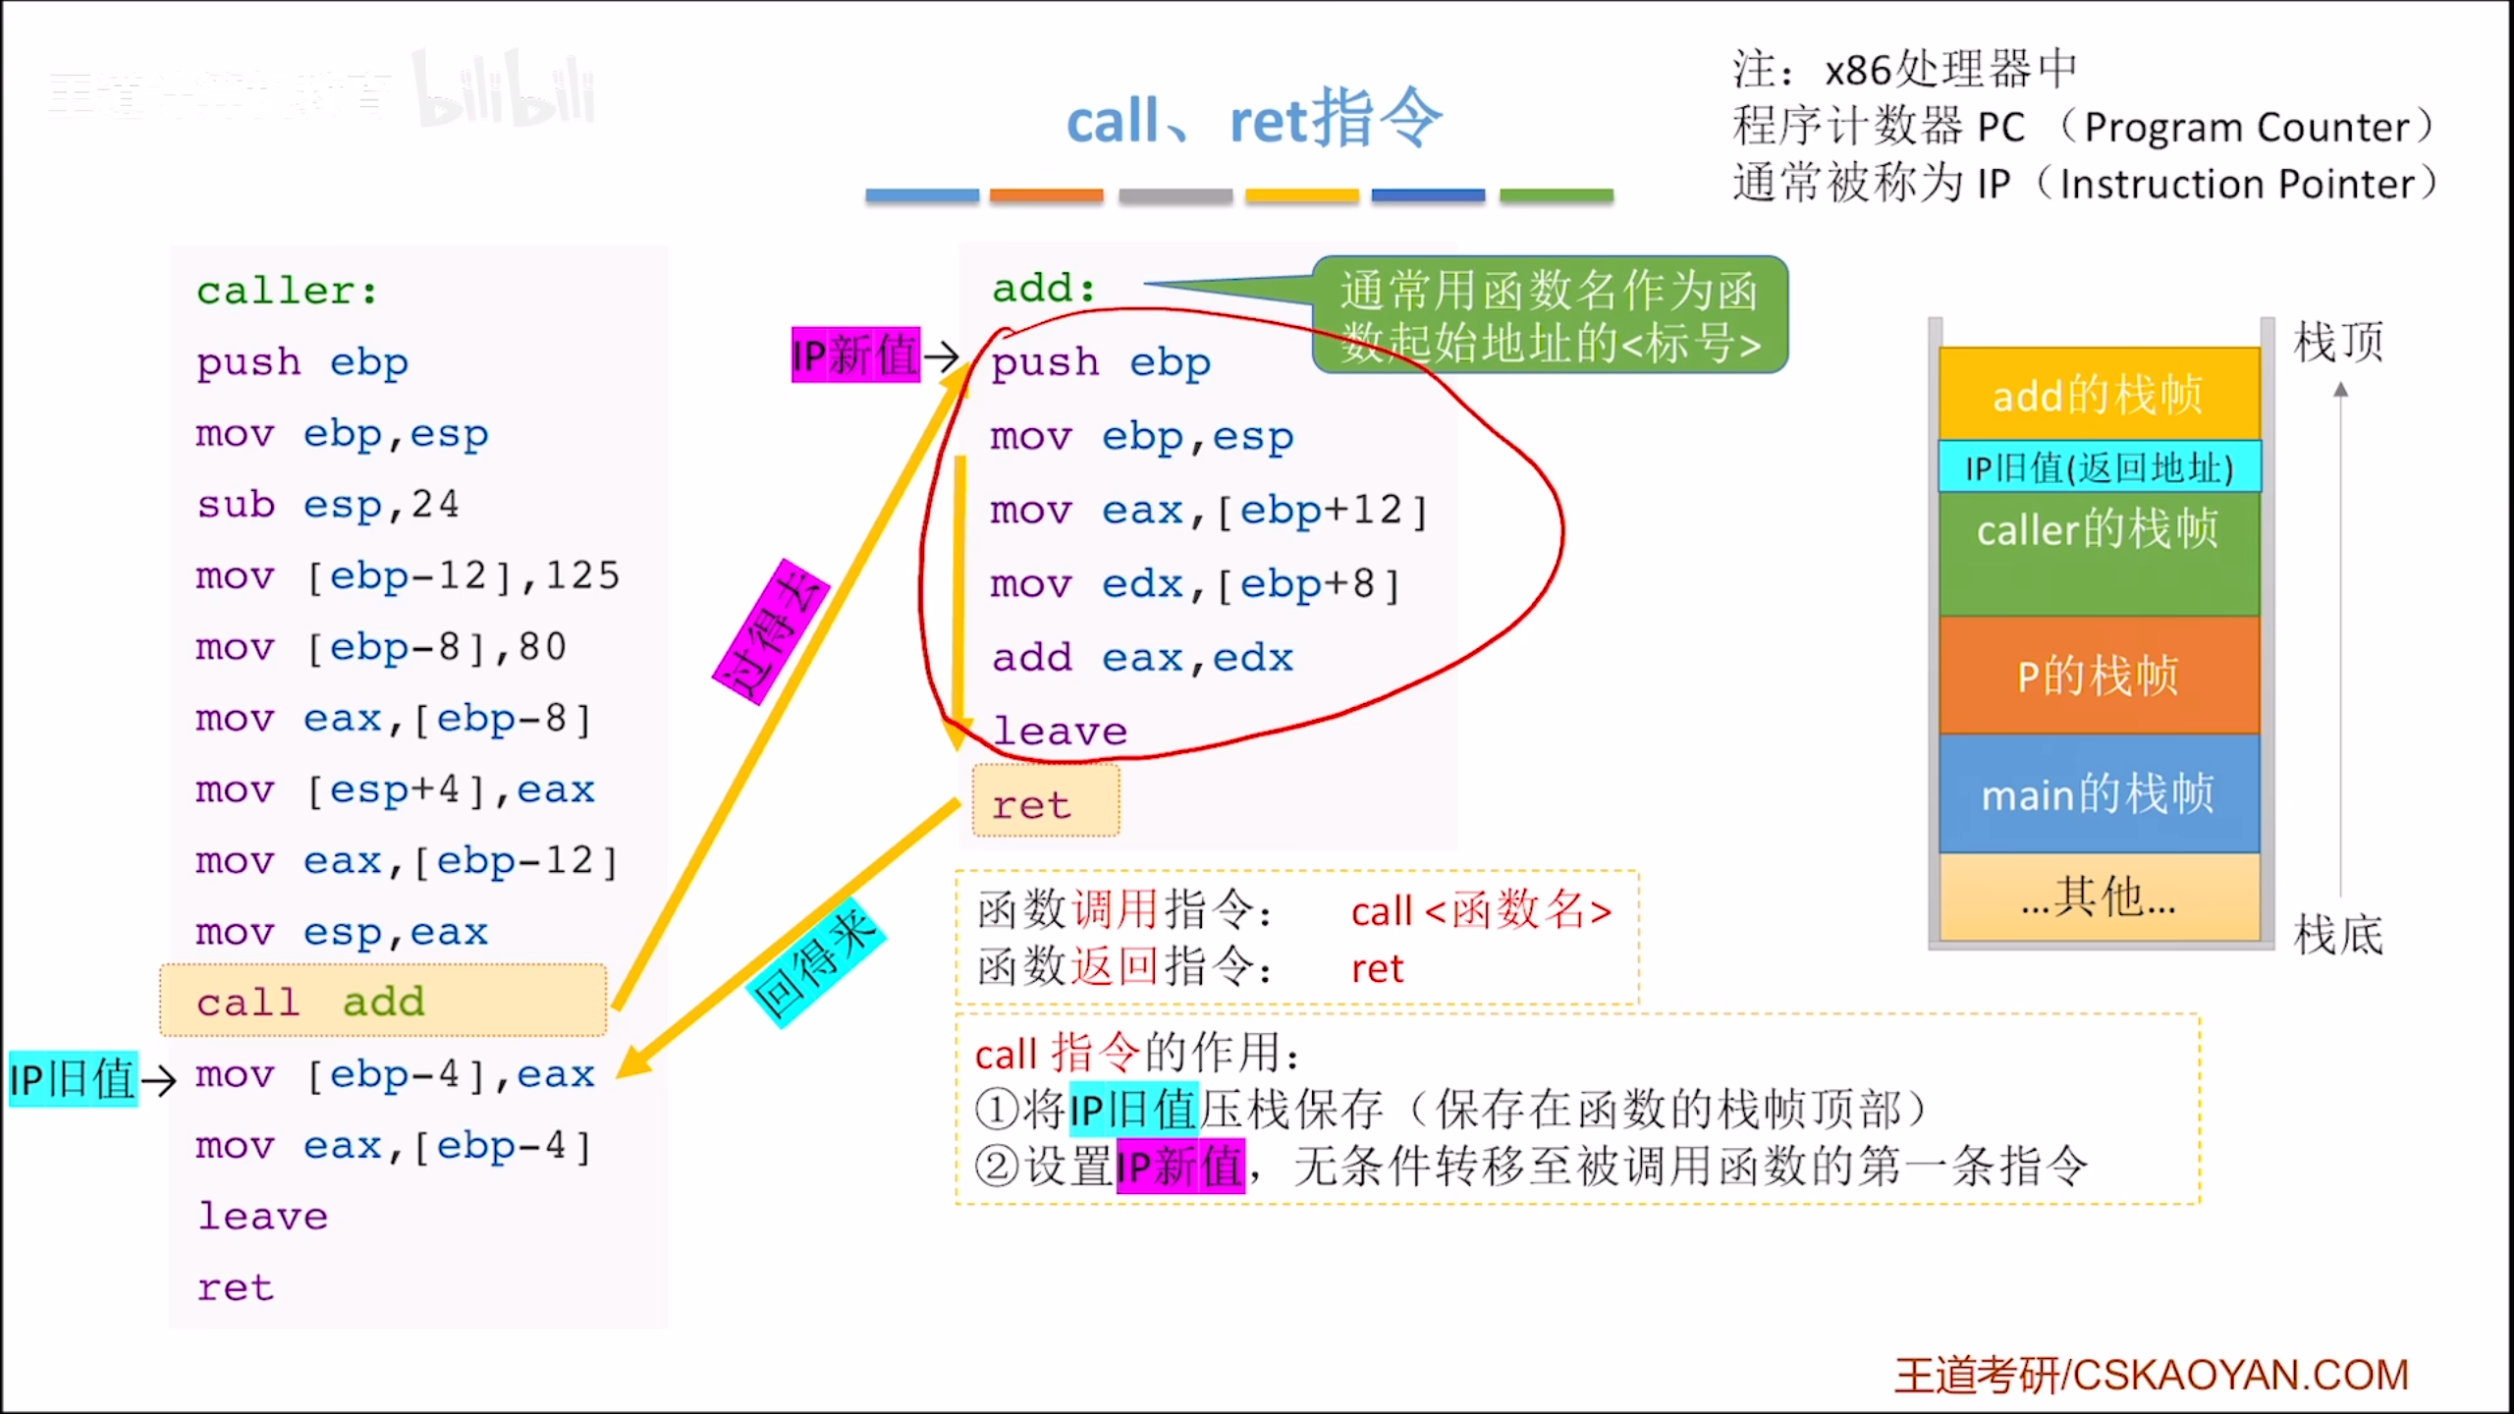The width and height of the screenshot is (2514, 1414).
Task: Click the blue main的栈帧 stack block
Action: click(2098, 793)
